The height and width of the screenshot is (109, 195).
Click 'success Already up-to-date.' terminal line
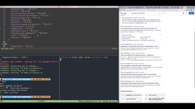click(x=14, y=90)
